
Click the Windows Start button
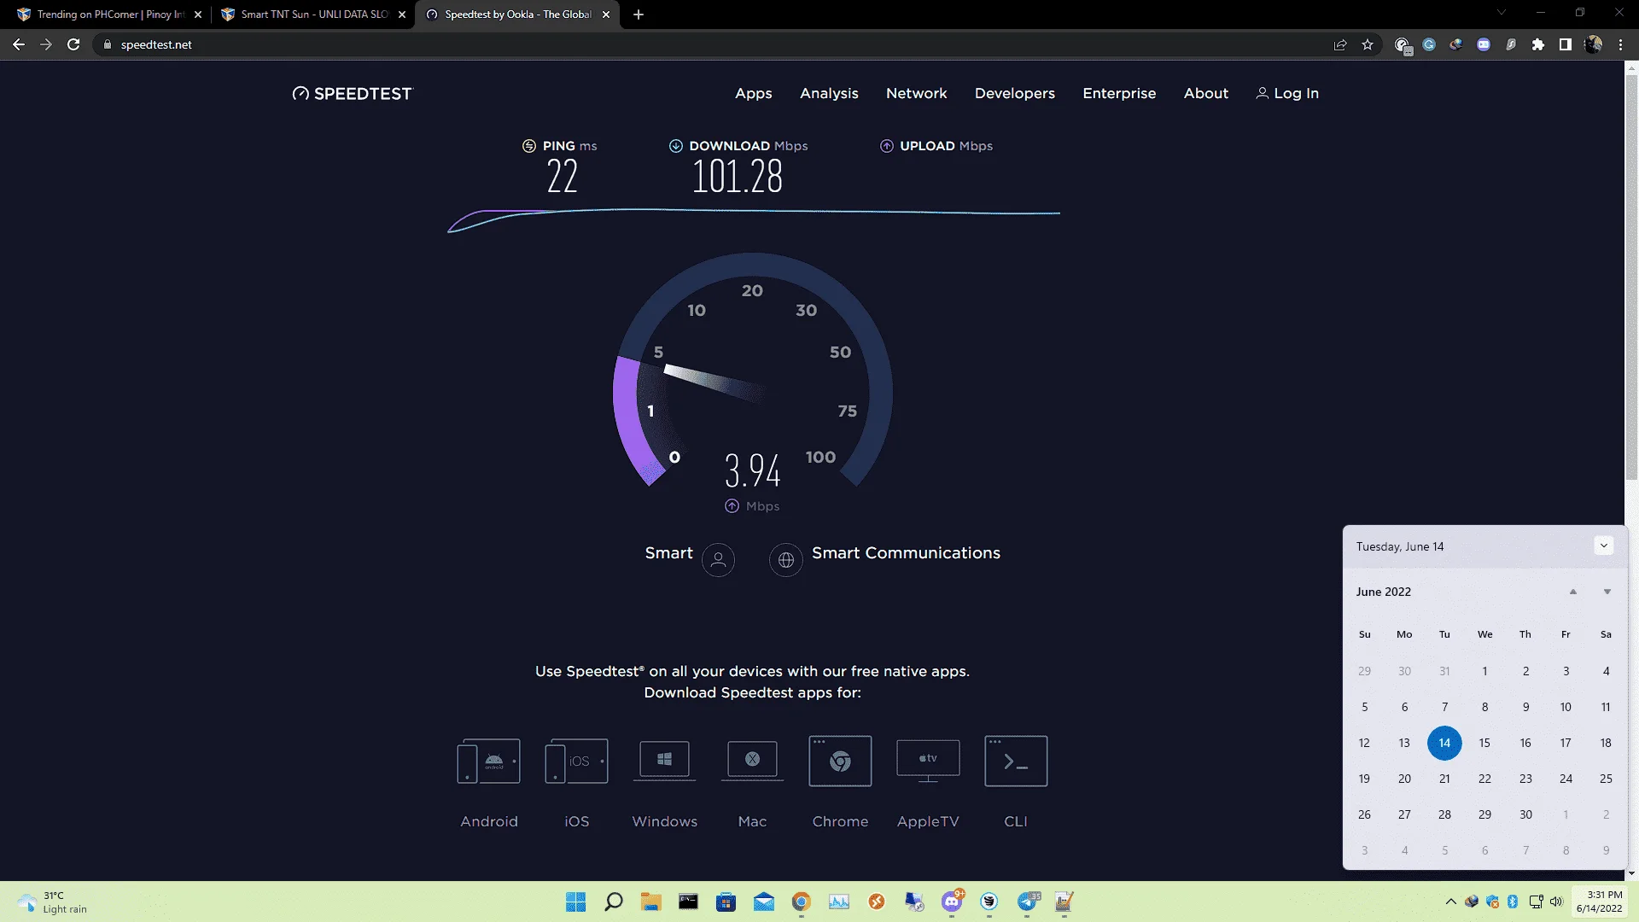pos(576,902)
